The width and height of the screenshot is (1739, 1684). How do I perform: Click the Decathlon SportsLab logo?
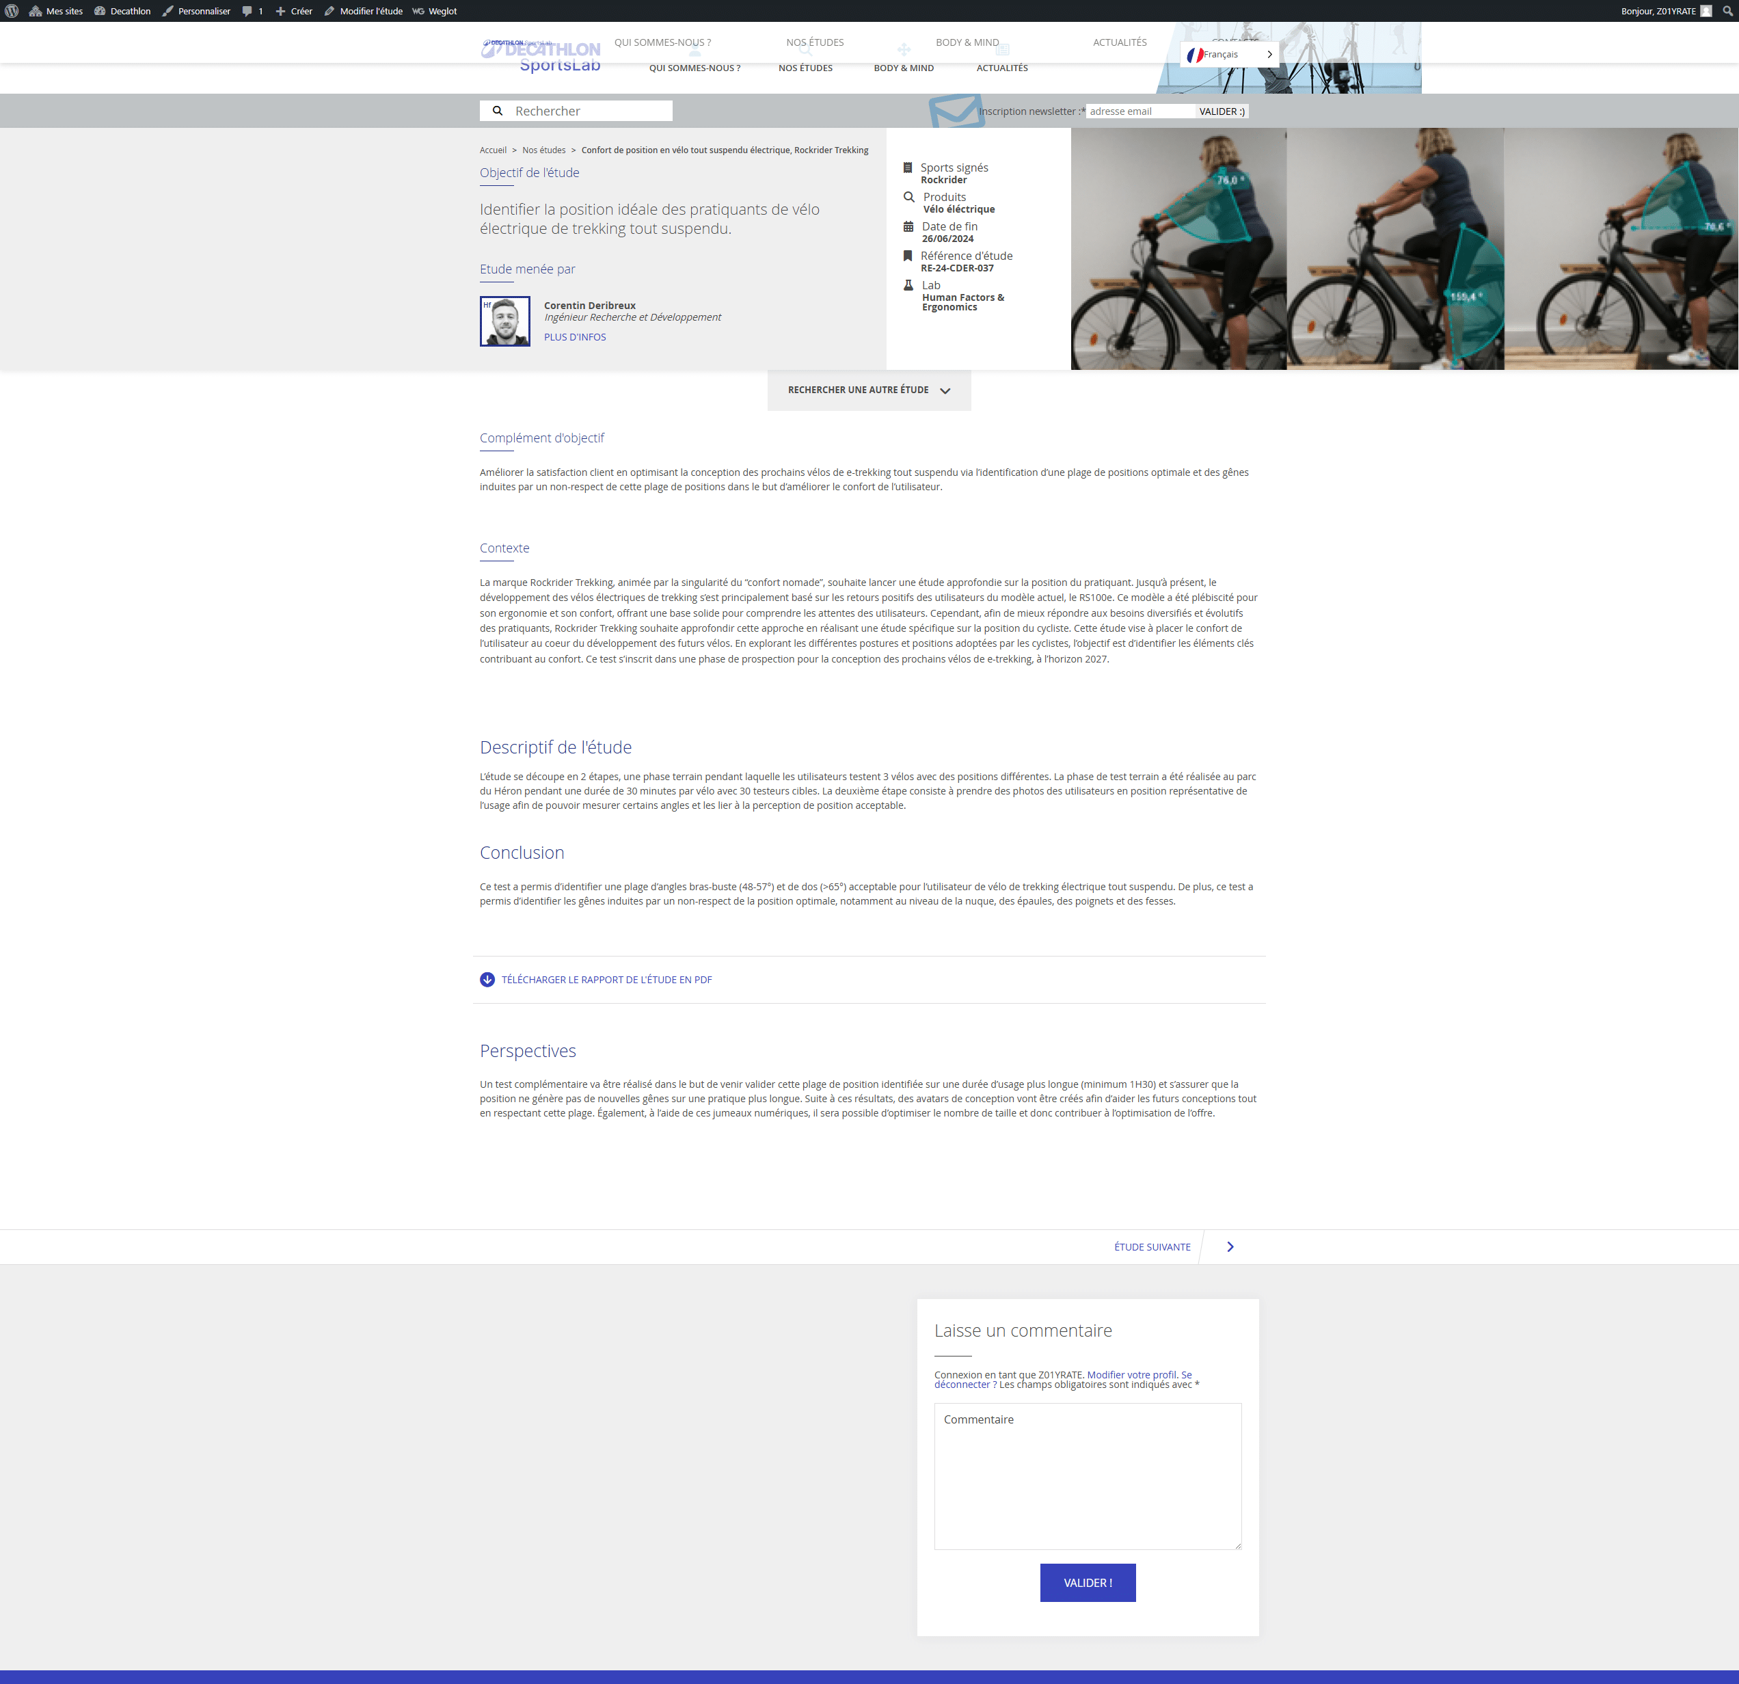coord(541,56)
